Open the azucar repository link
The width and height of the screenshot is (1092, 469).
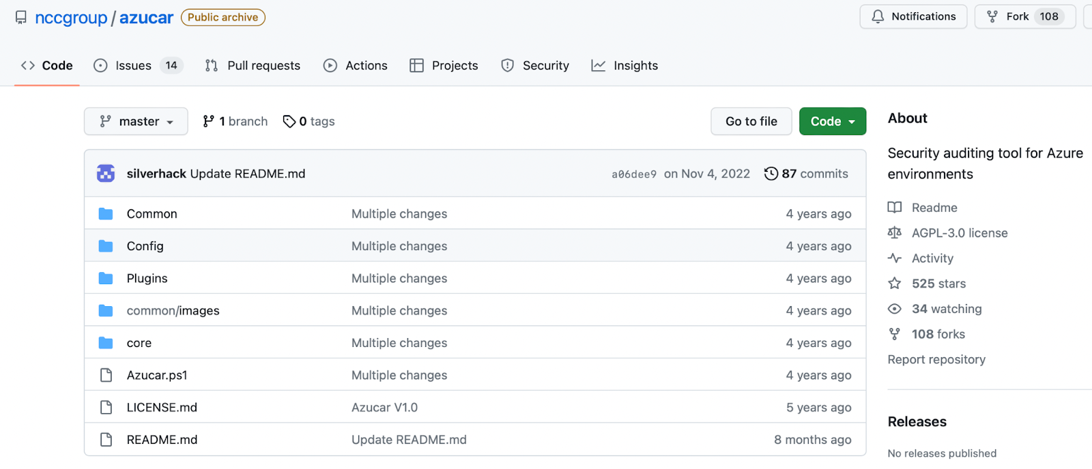coord(146,18)
